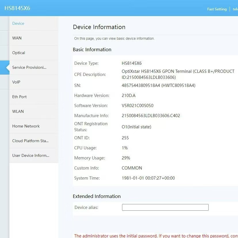Focus the Device alias text field
Viewport: 238px width, 238px height.
pyautogui.click(x=165, y=207)
